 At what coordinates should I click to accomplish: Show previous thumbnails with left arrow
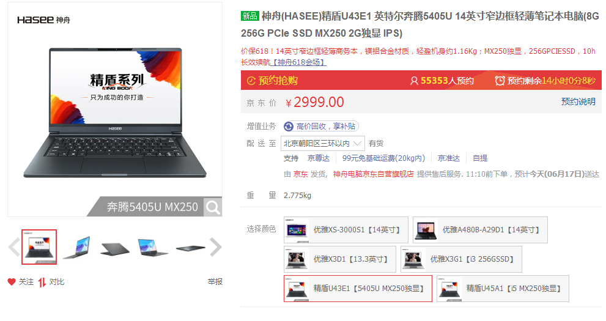click(x=14, y=247)
